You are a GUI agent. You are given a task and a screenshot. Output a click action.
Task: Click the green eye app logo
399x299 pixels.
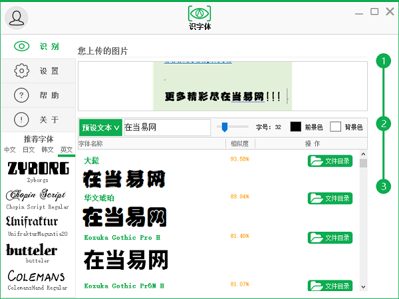199,13
